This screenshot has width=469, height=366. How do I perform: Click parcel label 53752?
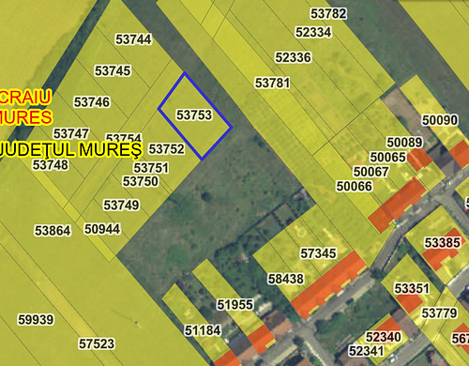[x=167, y=149]
